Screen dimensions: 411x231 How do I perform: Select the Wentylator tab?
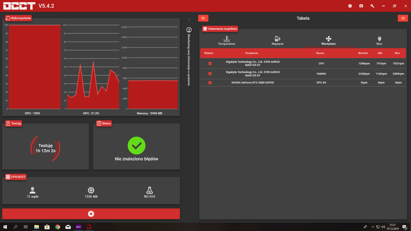coord(329,41)
